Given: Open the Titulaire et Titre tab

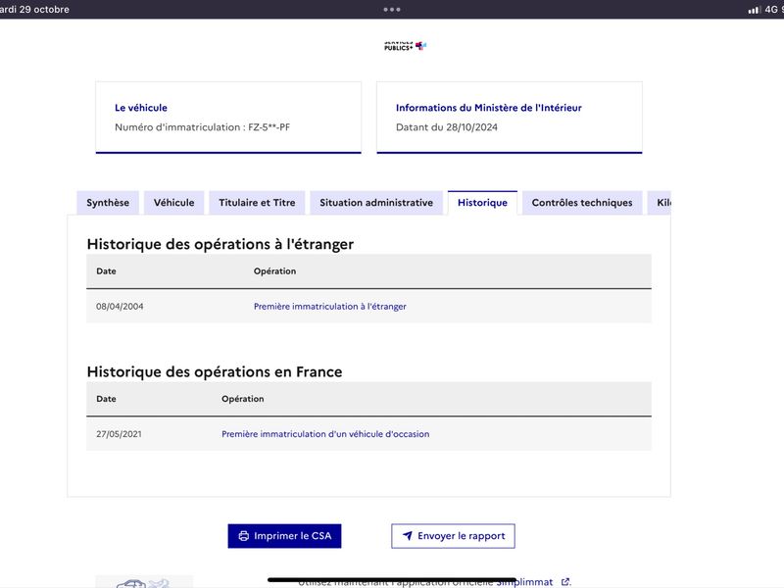Looking at the screenshot, I should point(257,203).
